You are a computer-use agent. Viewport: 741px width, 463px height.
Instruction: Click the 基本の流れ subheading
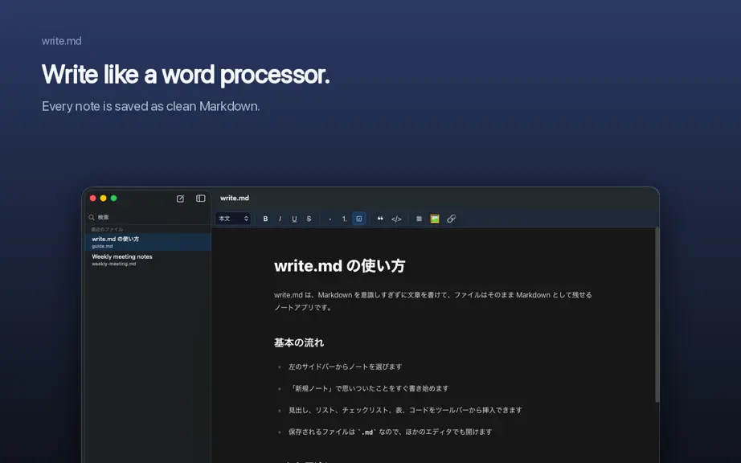coord(299,342)
